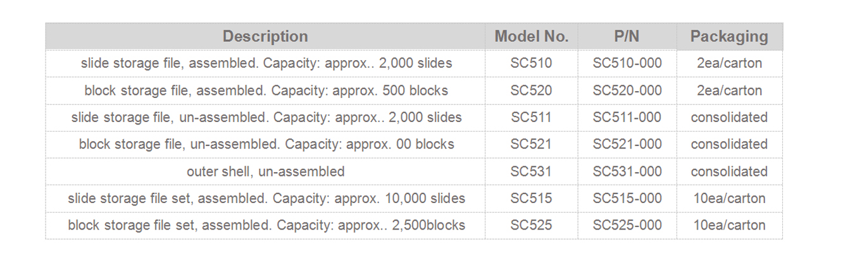Select the 2,500blocks storage set description
Viewport: 843px width, 265px height.
266,225
